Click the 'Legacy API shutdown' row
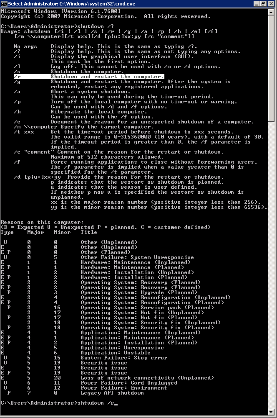277x418 pixels. click(72, 392)
